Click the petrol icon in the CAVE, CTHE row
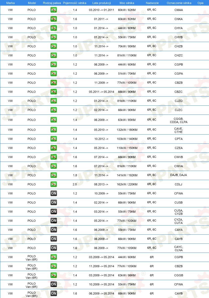The height and width of the screenshot is (298, 209). [x=54, y=130]
